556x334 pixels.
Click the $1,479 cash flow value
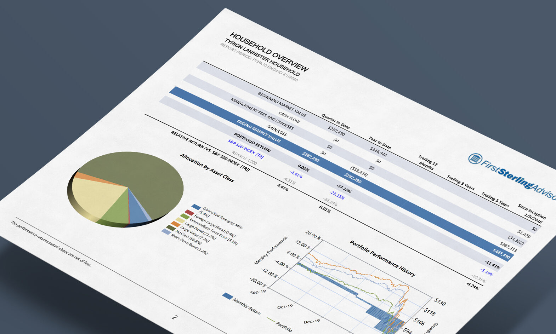coord(523,234)
